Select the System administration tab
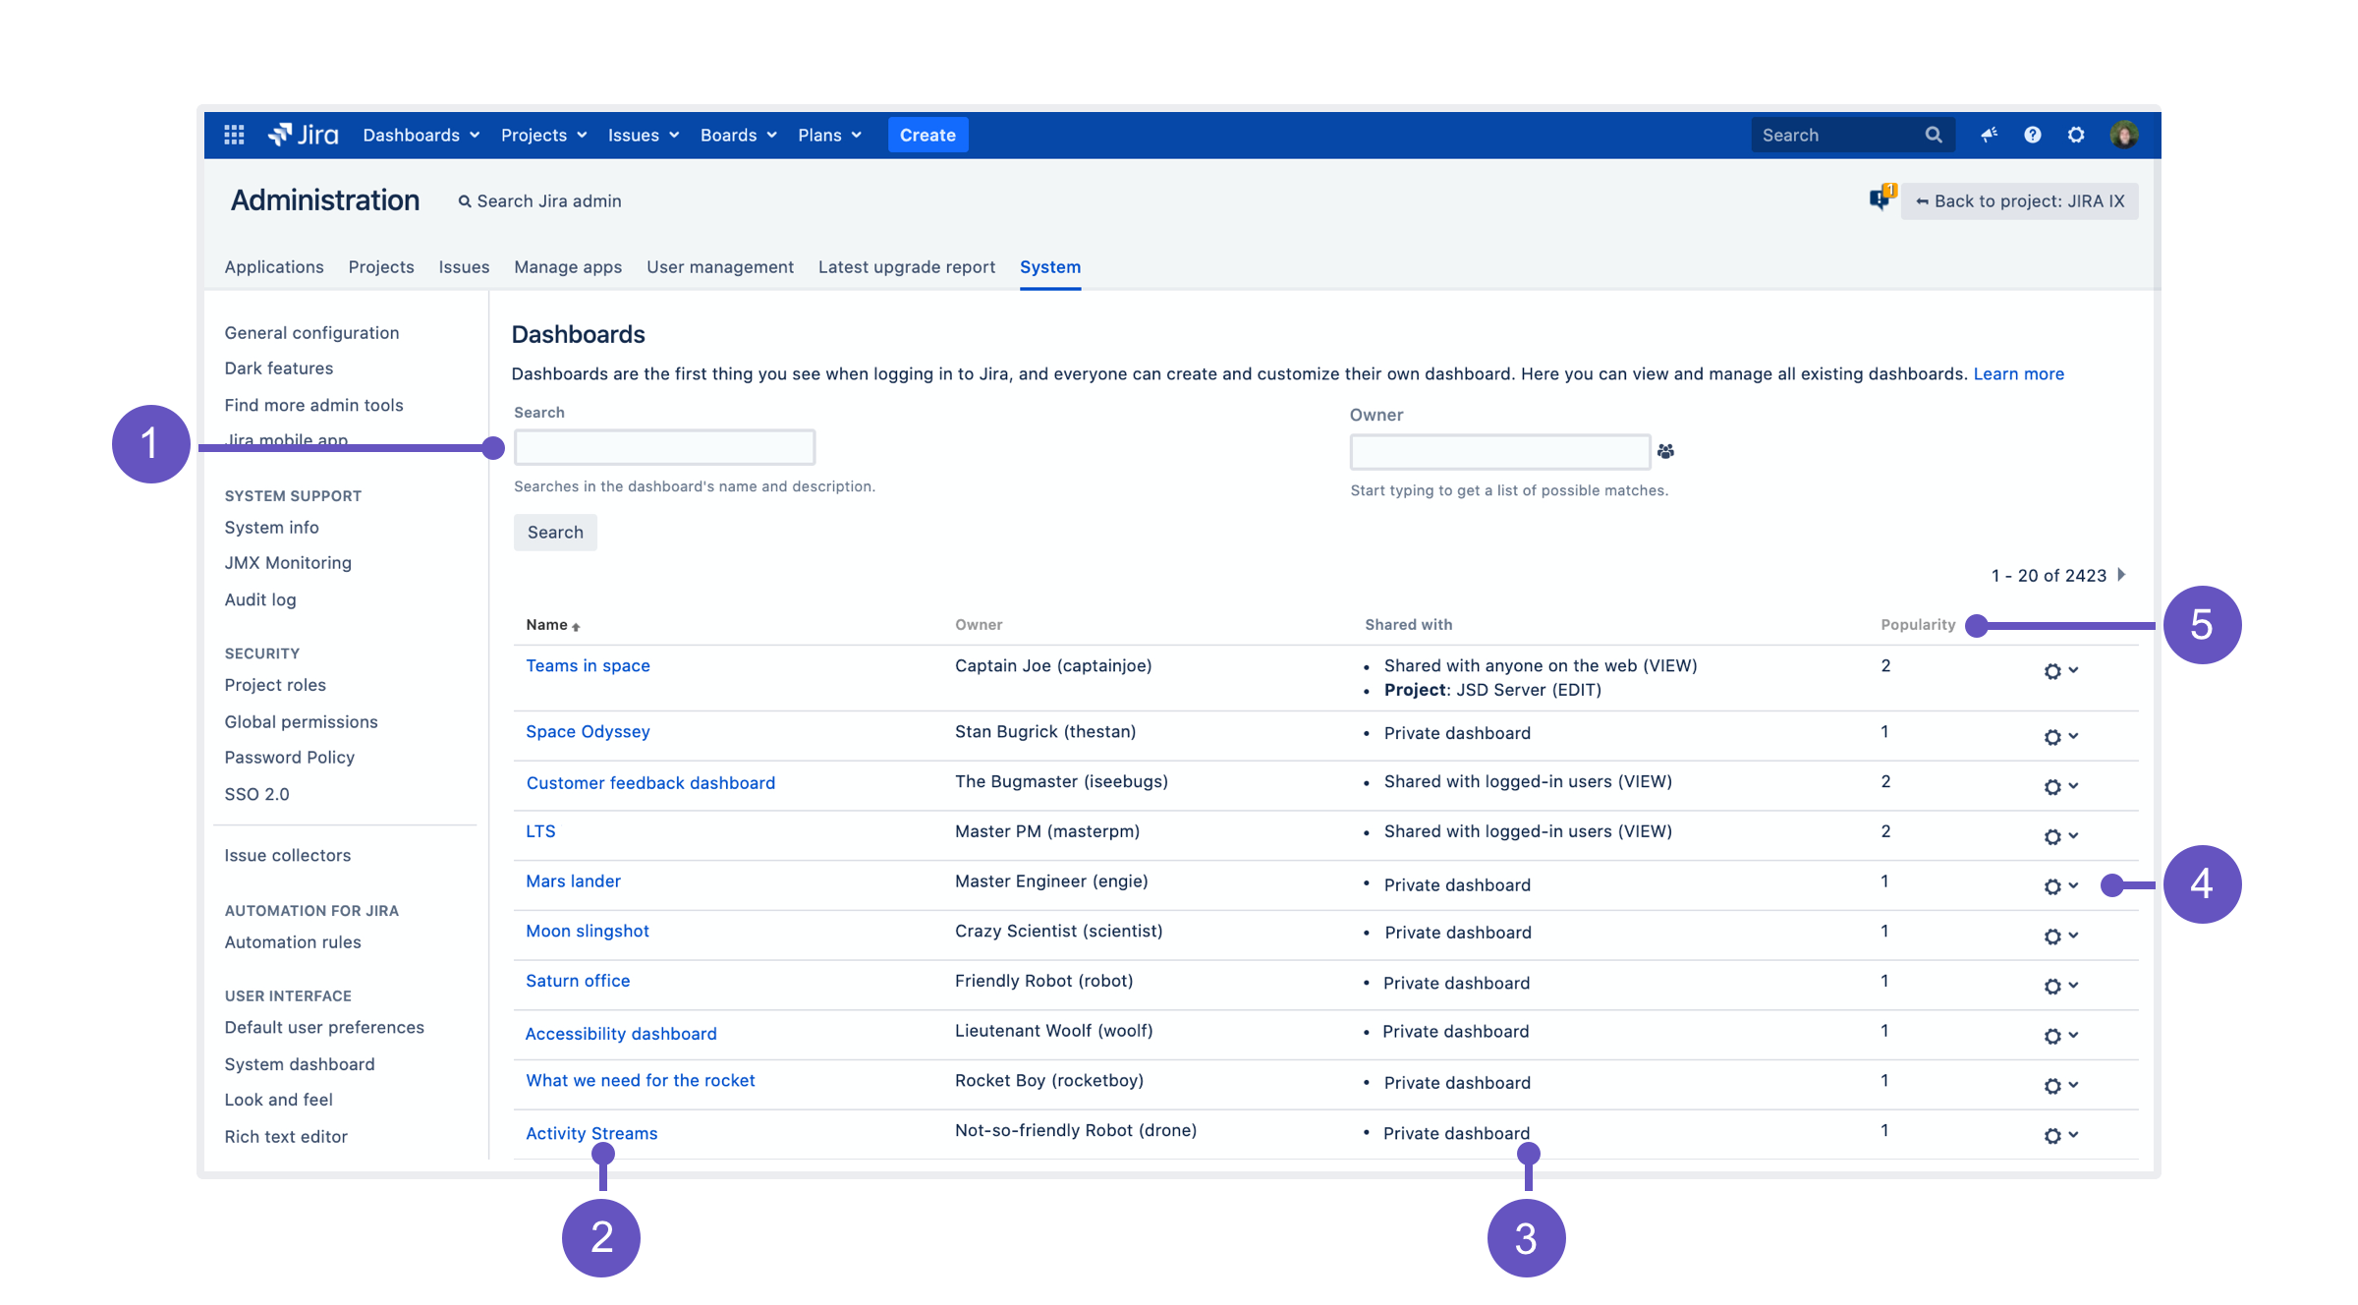The image size is (2358, 1305). (x=1050, y=266)
